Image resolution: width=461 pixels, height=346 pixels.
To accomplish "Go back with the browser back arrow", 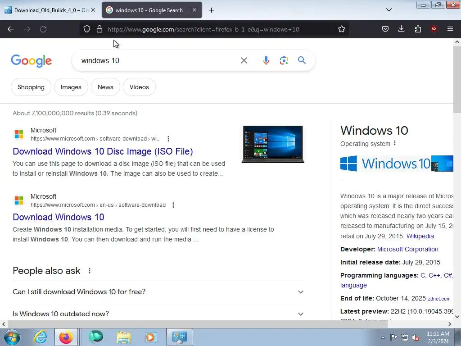I will tap(11, 29).
